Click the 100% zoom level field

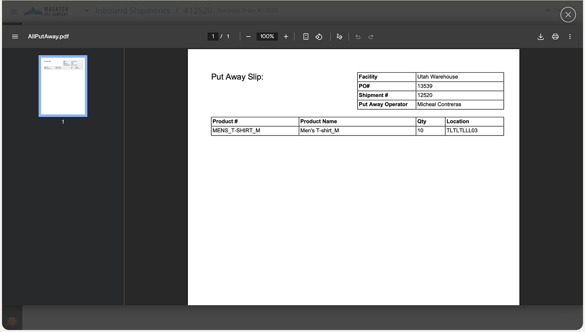(267, 37)
